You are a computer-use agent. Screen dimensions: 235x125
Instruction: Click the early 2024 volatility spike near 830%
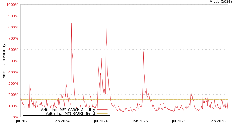71,23
